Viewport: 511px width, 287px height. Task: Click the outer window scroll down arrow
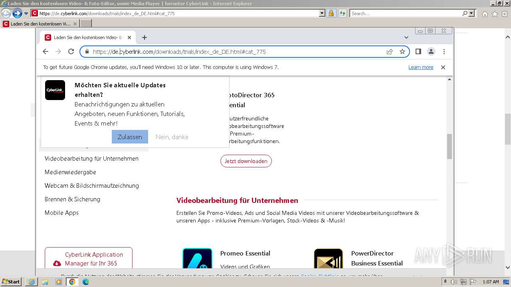pyautogui.click(x=508, y=268)
